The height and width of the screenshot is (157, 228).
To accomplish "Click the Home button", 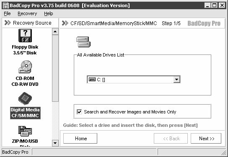I will point(80,139).
